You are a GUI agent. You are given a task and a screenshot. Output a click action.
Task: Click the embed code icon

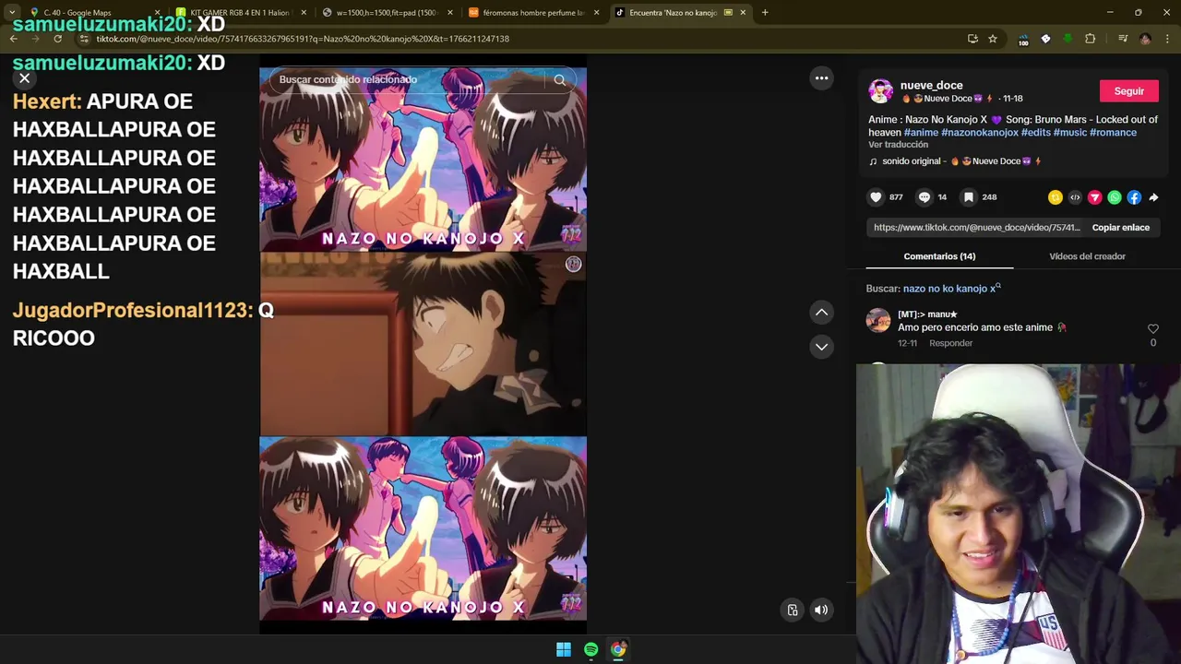click(1075, 197)
